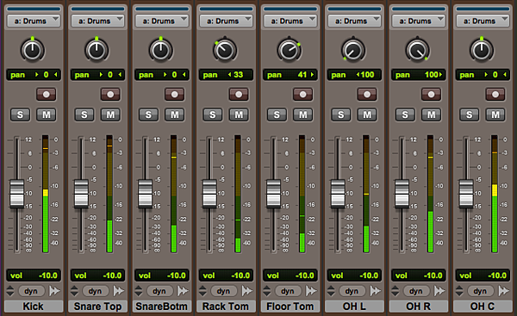This screenshot has height=316, width=517.
Task: Select the Floor Tom track name
Action: click(290, 307)
